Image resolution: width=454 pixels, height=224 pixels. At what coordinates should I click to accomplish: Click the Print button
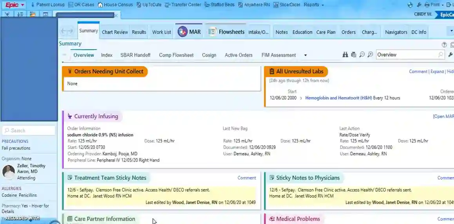(x=432, y=5)
